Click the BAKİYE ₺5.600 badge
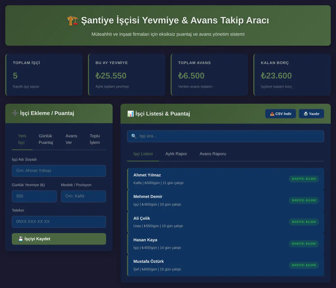336x288 pixels. 304,243
